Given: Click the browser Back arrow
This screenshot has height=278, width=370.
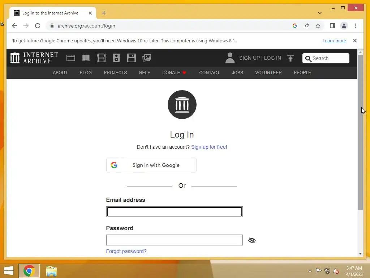Looking at the screenshot, I should click(14, 26).
